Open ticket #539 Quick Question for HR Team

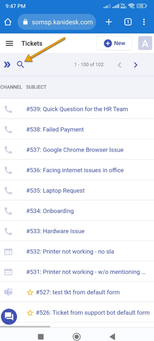pyautogui.click(x=77, y=109)
